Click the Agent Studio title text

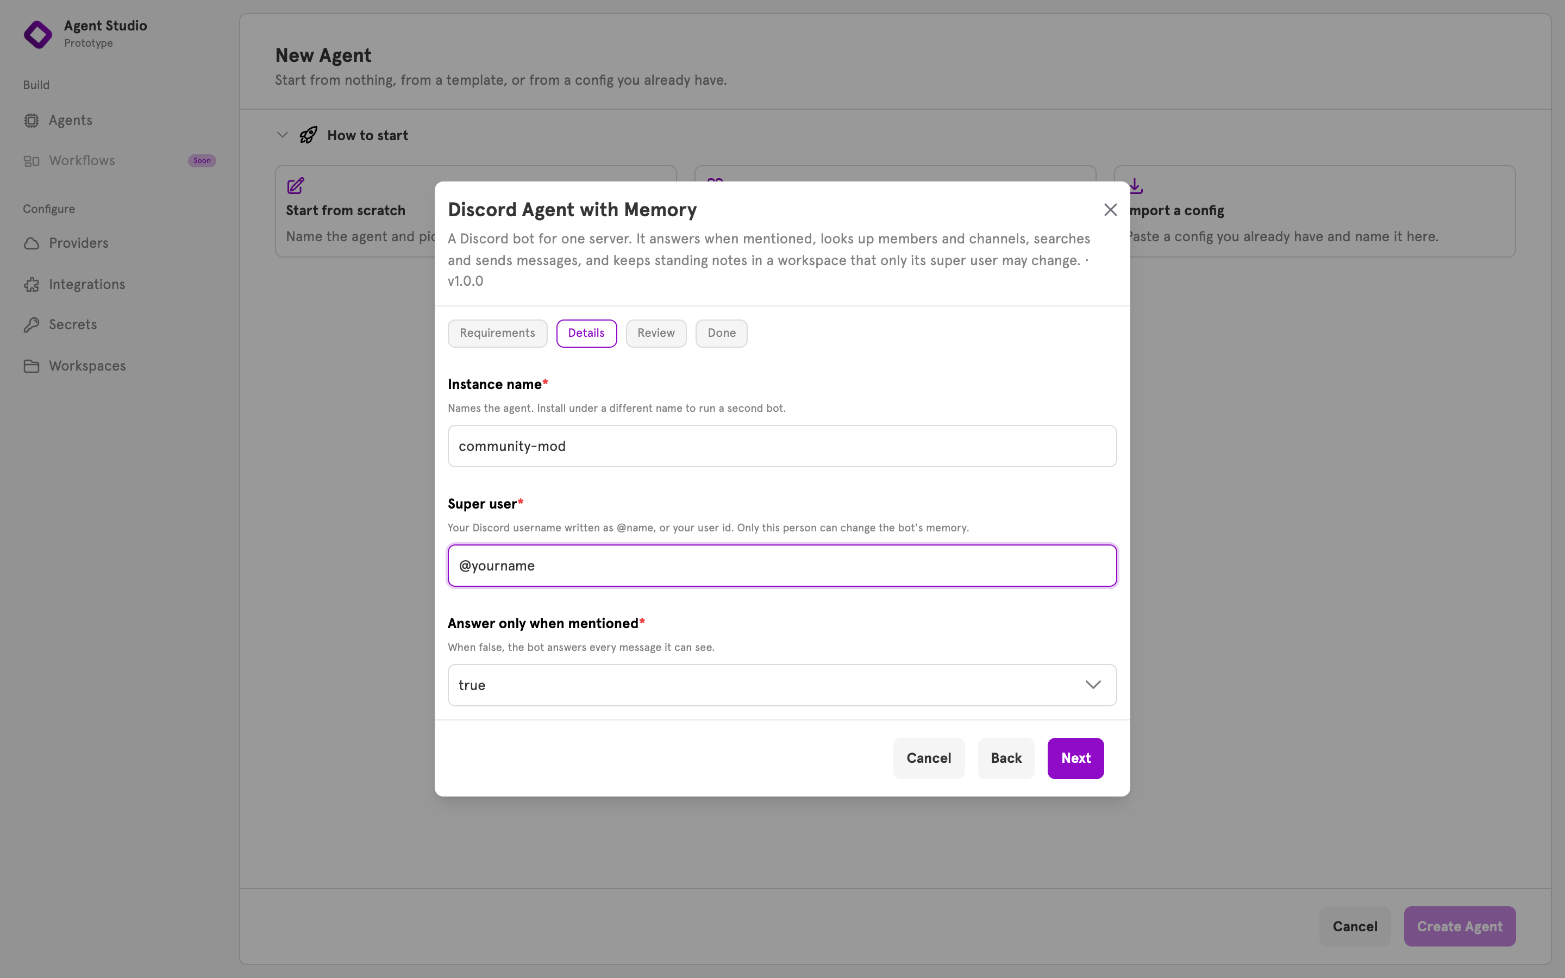click(105, 26)
